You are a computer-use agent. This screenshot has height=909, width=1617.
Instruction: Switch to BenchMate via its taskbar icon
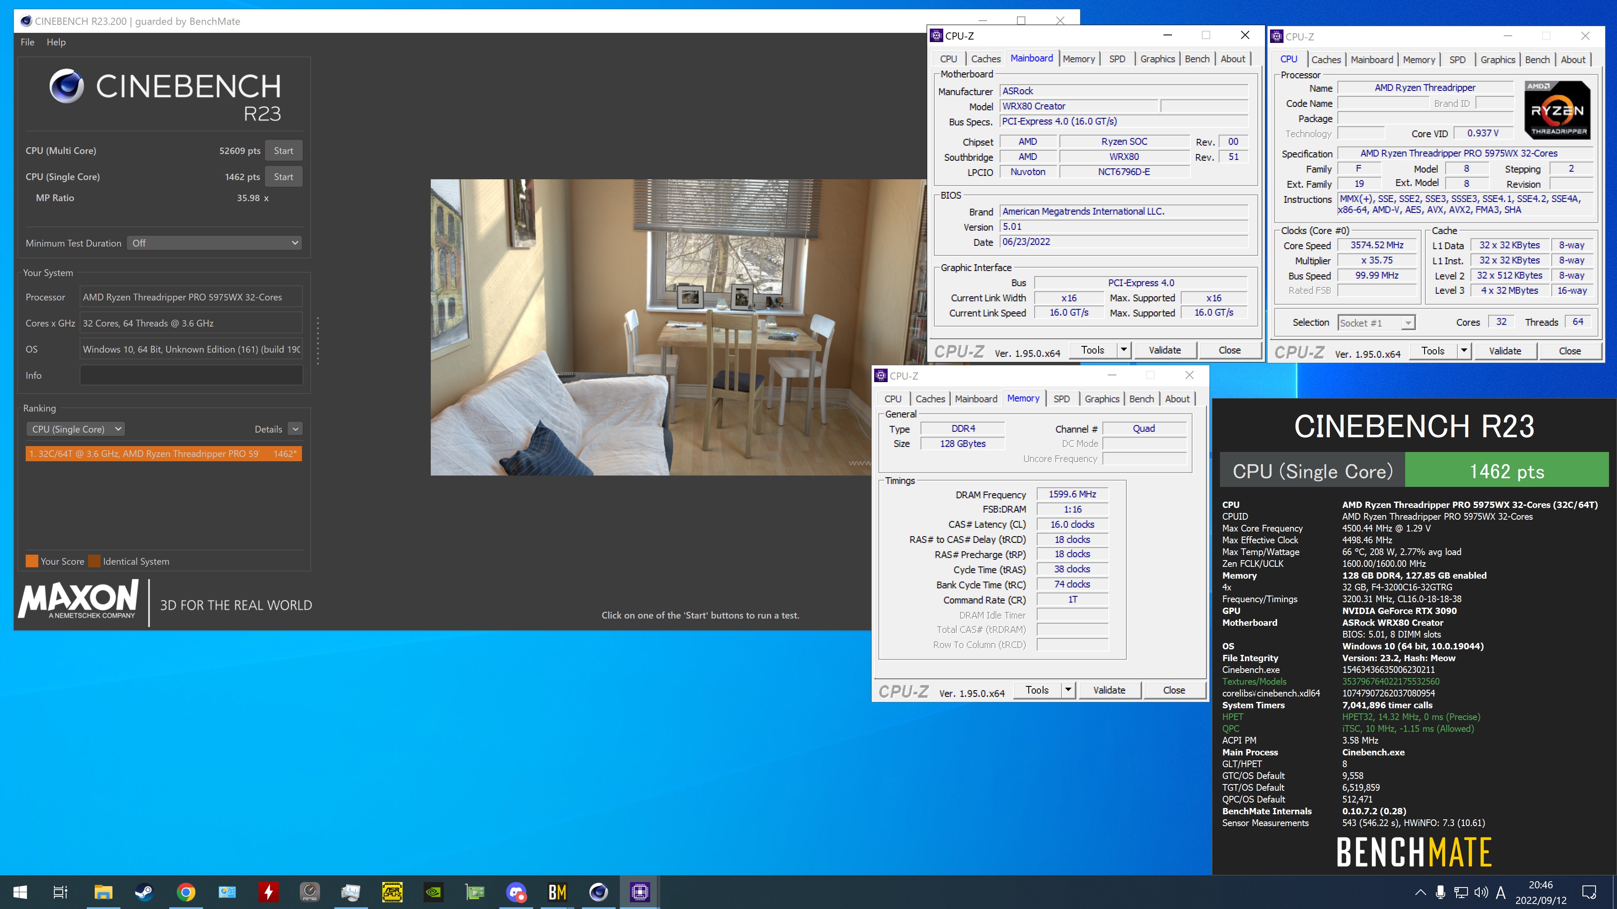click(x=558, y=891)
